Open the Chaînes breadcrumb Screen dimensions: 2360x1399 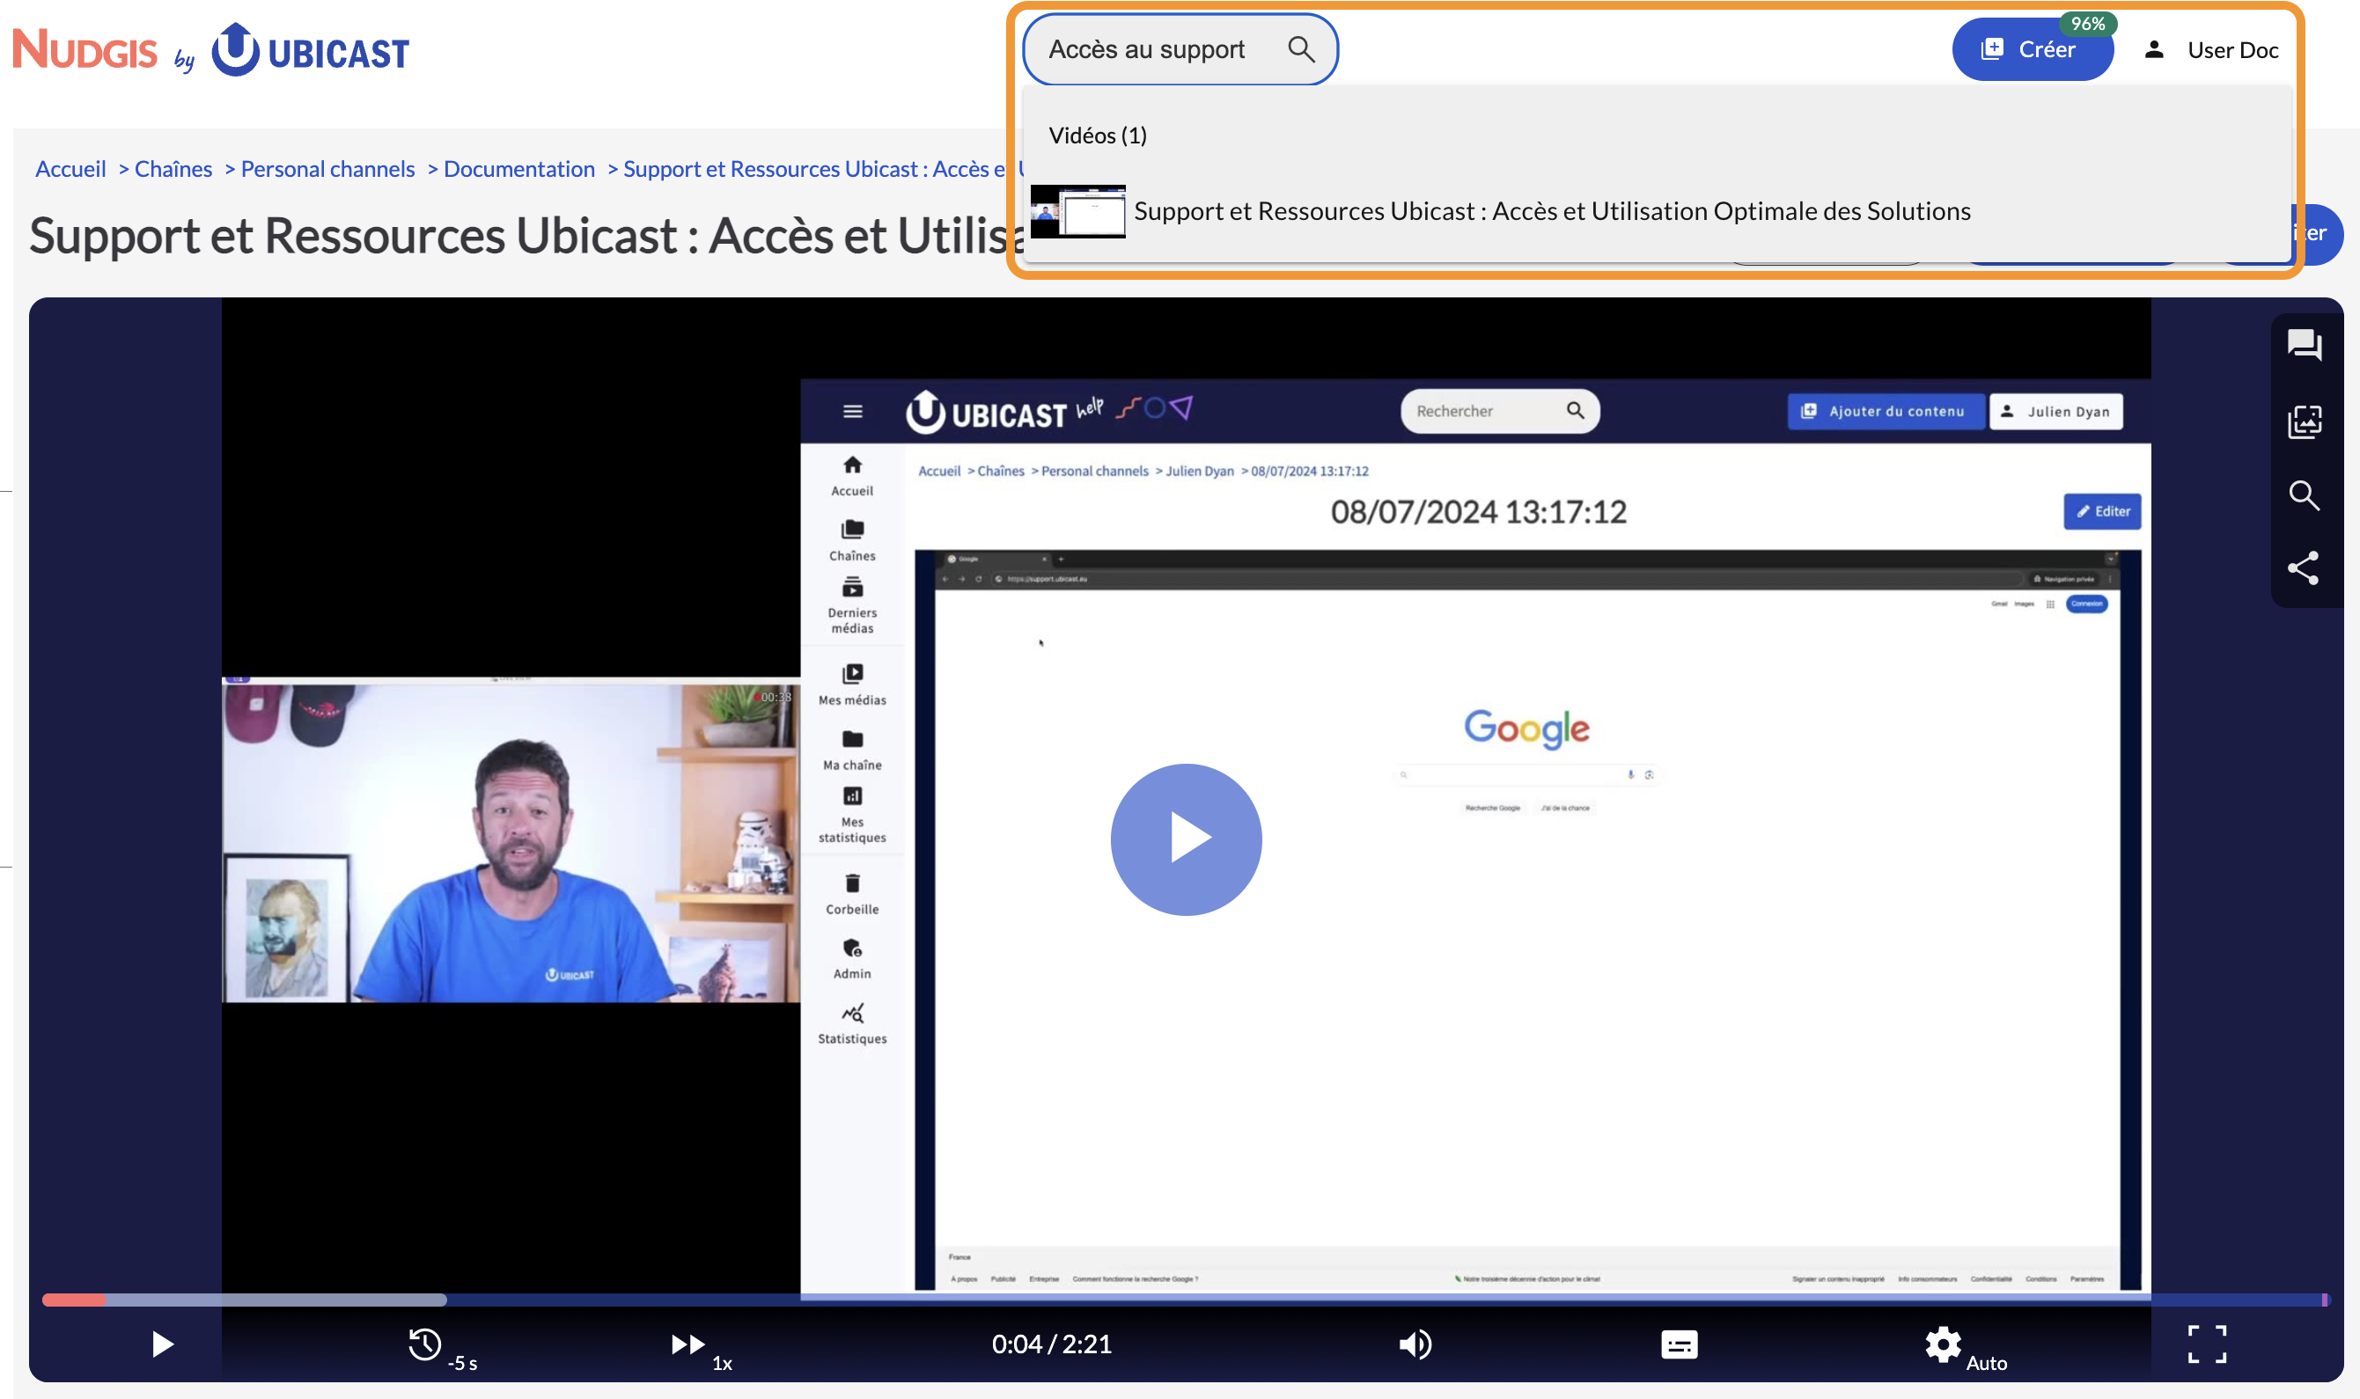pos(173,169)
